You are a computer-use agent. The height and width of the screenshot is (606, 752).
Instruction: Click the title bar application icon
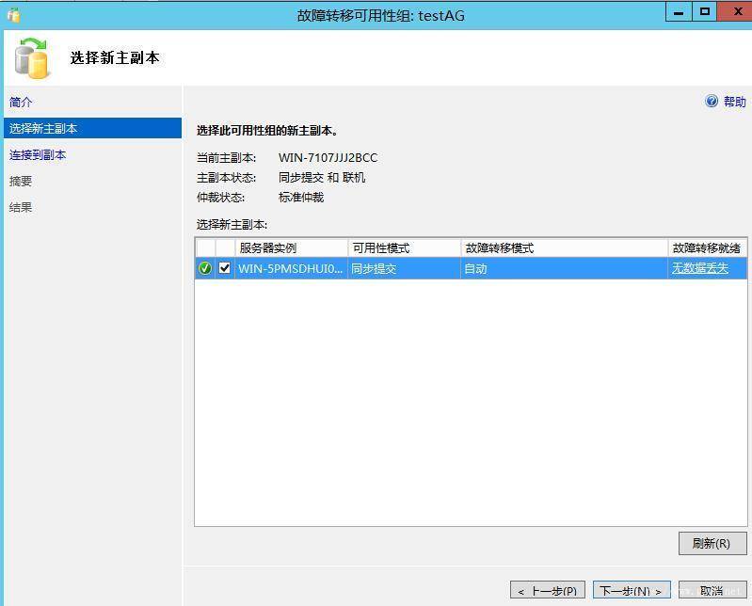coord(14,15)
